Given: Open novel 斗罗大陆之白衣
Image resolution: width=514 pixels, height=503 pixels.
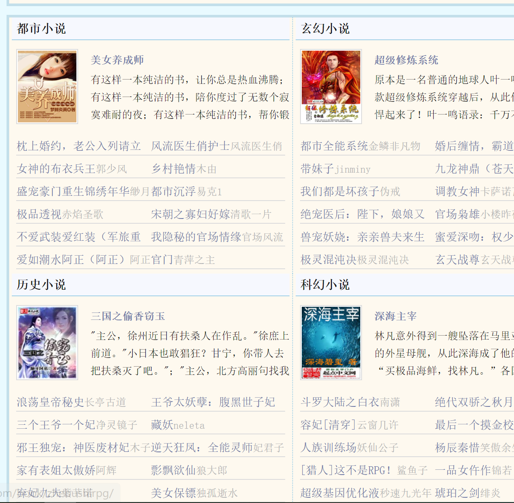Looking at the screenshot, I should pyautogui.click(x=340, y=402).
